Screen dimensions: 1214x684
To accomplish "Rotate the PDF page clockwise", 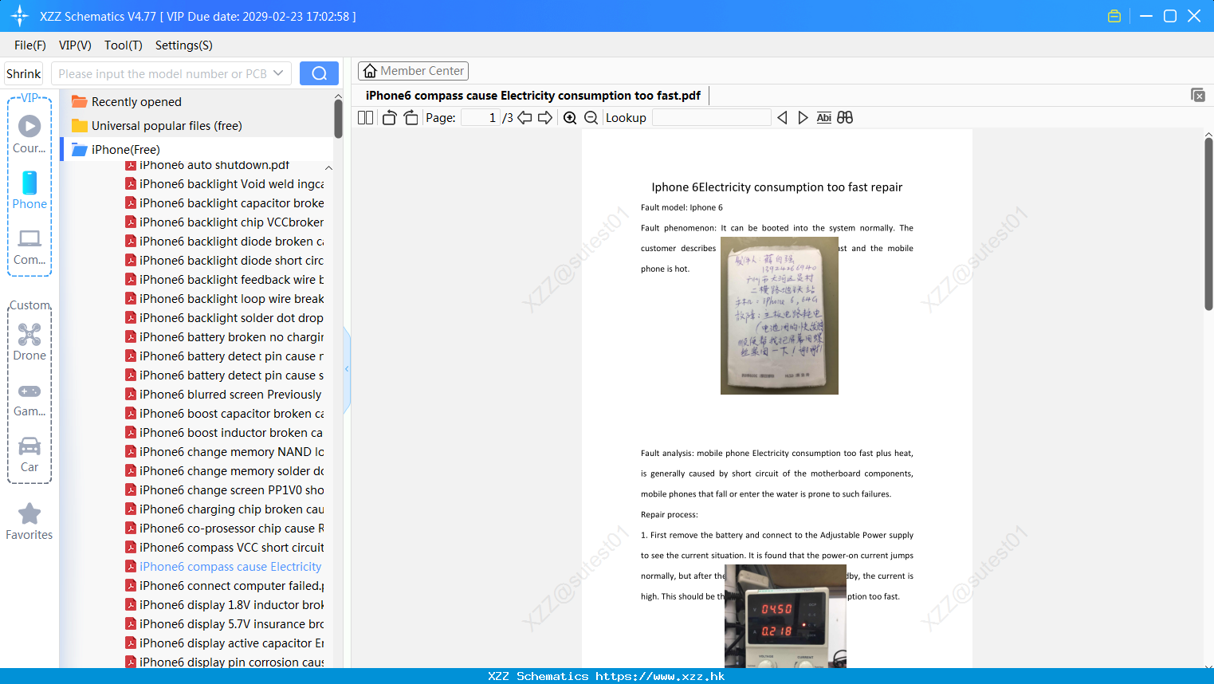I will (x=411, y=118).
